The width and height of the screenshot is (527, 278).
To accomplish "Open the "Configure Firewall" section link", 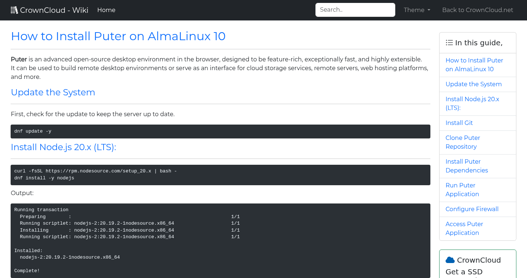I will (x=472, y=209).
